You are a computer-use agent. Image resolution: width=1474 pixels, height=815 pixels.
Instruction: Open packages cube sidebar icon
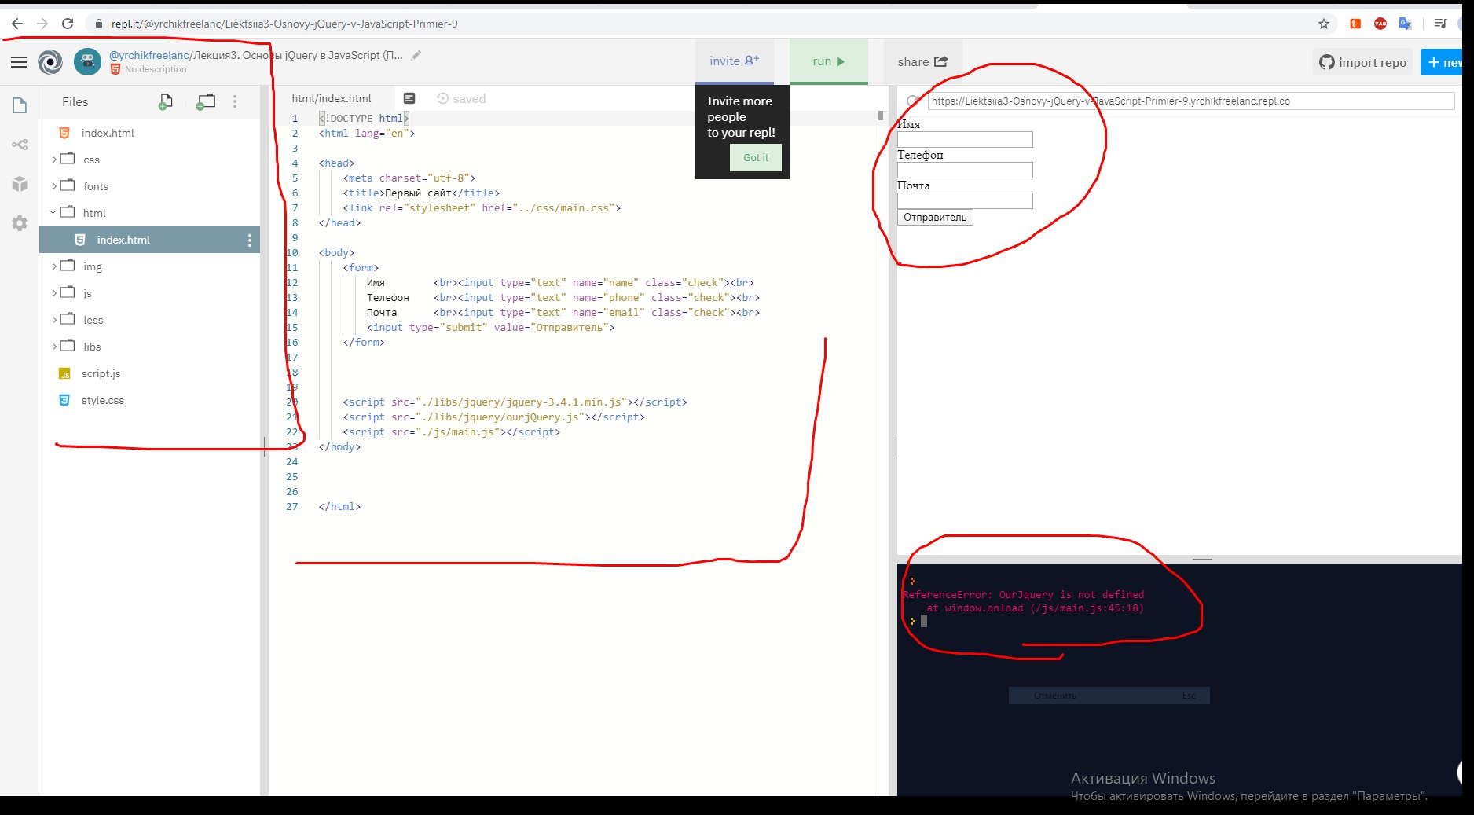[20, 184]
